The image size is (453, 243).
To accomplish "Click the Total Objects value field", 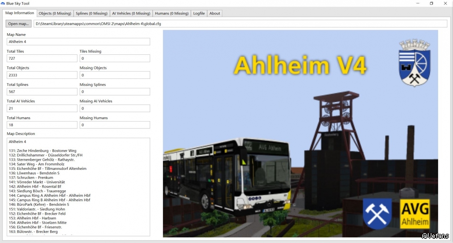I will pos(42,75).
